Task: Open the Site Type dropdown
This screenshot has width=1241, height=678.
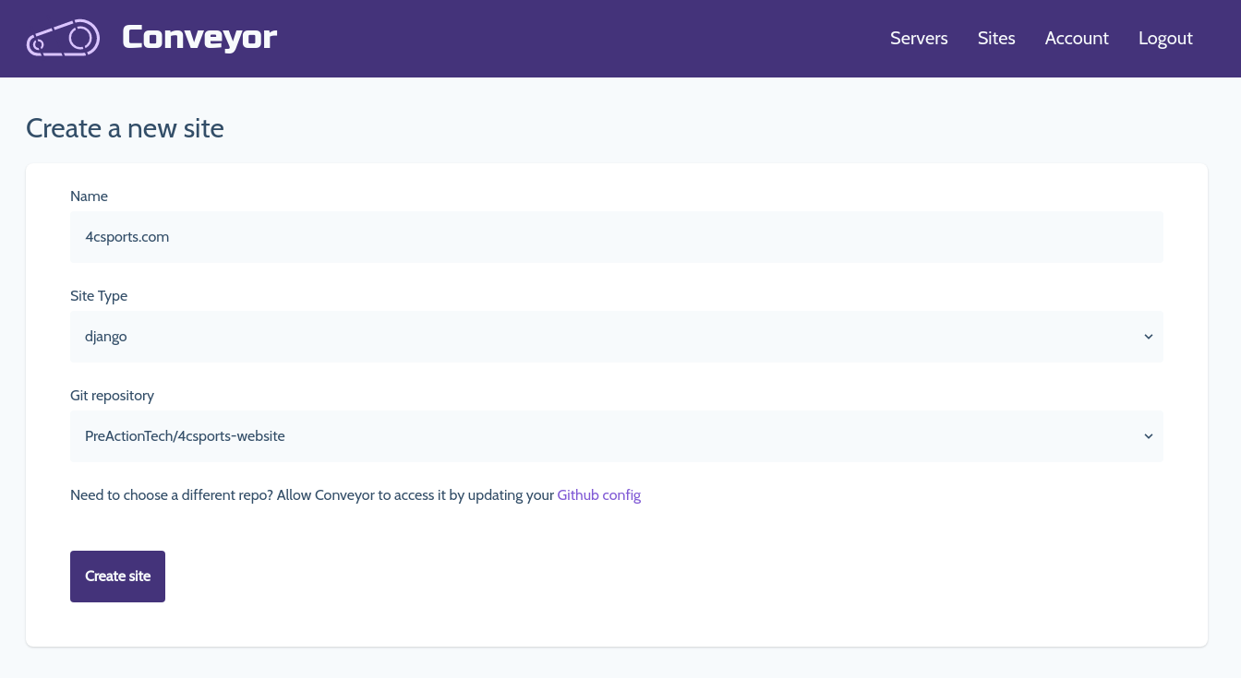Action: (x=617, y=337)
